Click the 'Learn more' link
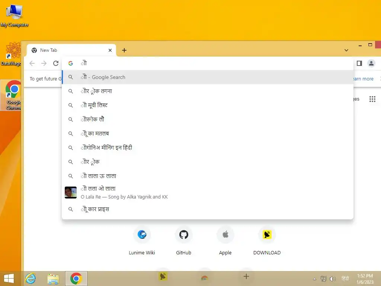This screenshot has width=381, height=286. 363,79
